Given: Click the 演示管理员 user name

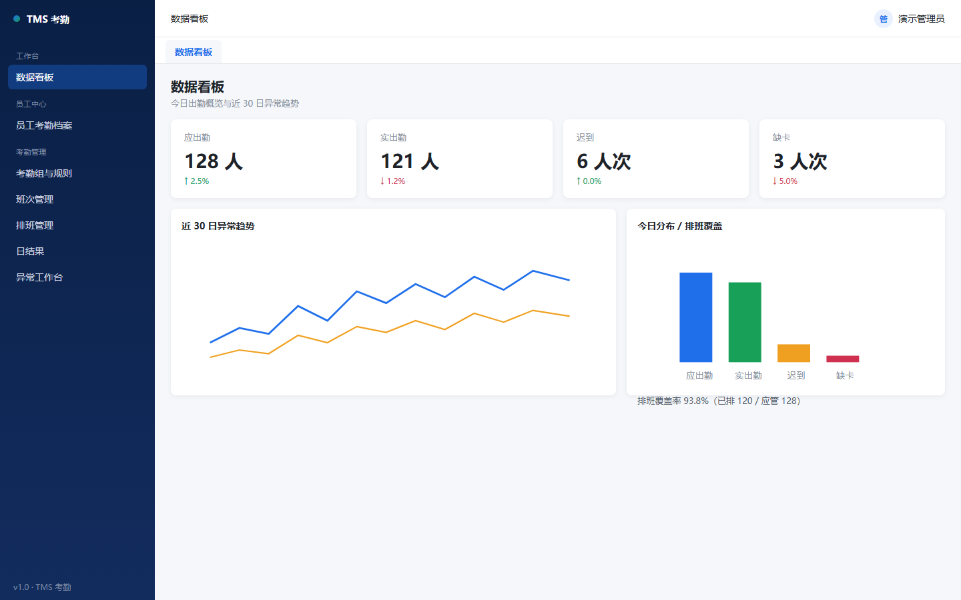Looking at the screenshot, I should [921, 19].
